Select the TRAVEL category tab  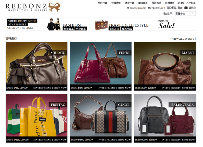(x=114, y=29)
